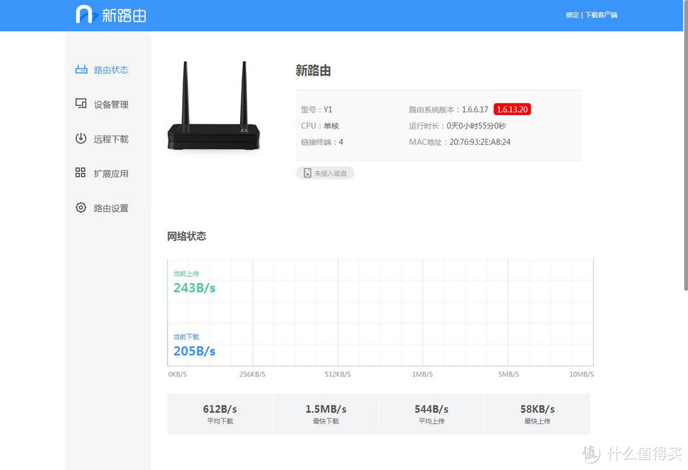
Task: Switch to the 设备管理 menu entry
Action: [111, 104]
